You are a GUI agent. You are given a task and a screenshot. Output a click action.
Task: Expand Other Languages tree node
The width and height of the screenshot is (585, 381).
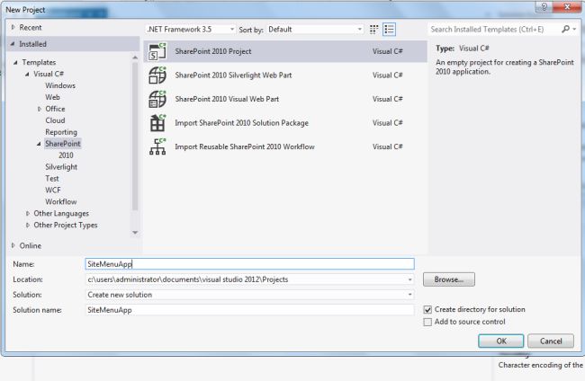click(28, 213)
